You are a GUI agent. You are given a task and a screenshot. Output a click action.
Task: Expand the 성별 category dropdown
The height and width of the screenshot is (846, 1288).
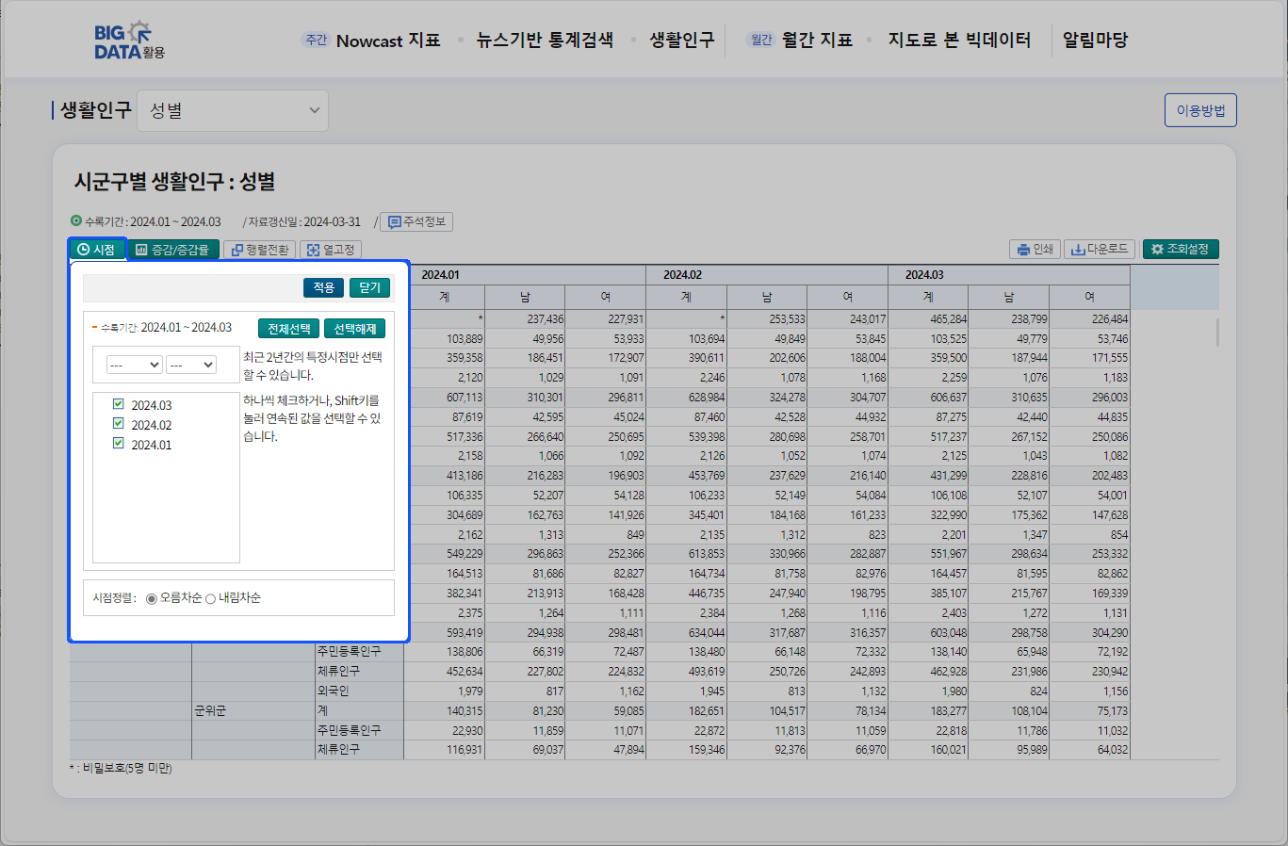(x=233, y=110)
